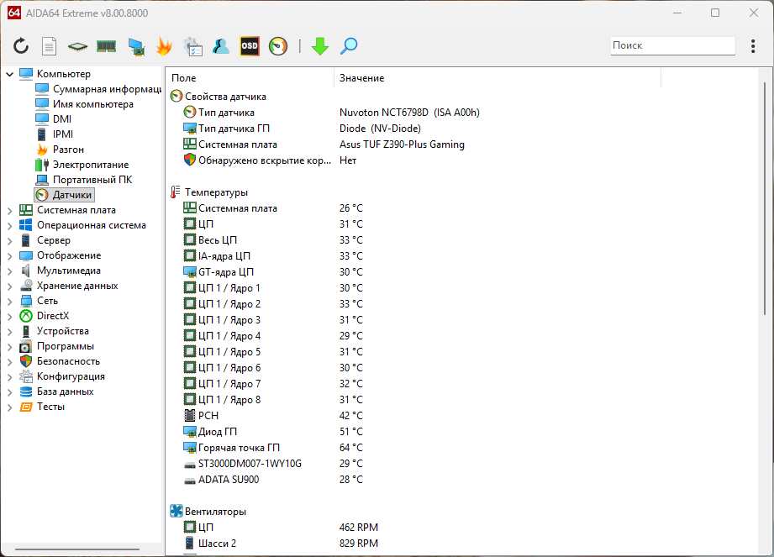Select Устройства in the tree
The height and width of the screenshot is (557, 774).
tap(55, 331)
